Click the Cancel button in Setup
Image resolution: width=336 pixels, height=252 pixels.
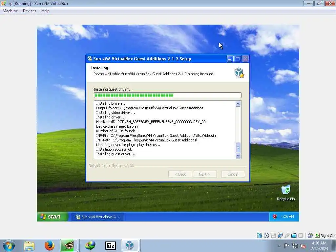[233, 174]
